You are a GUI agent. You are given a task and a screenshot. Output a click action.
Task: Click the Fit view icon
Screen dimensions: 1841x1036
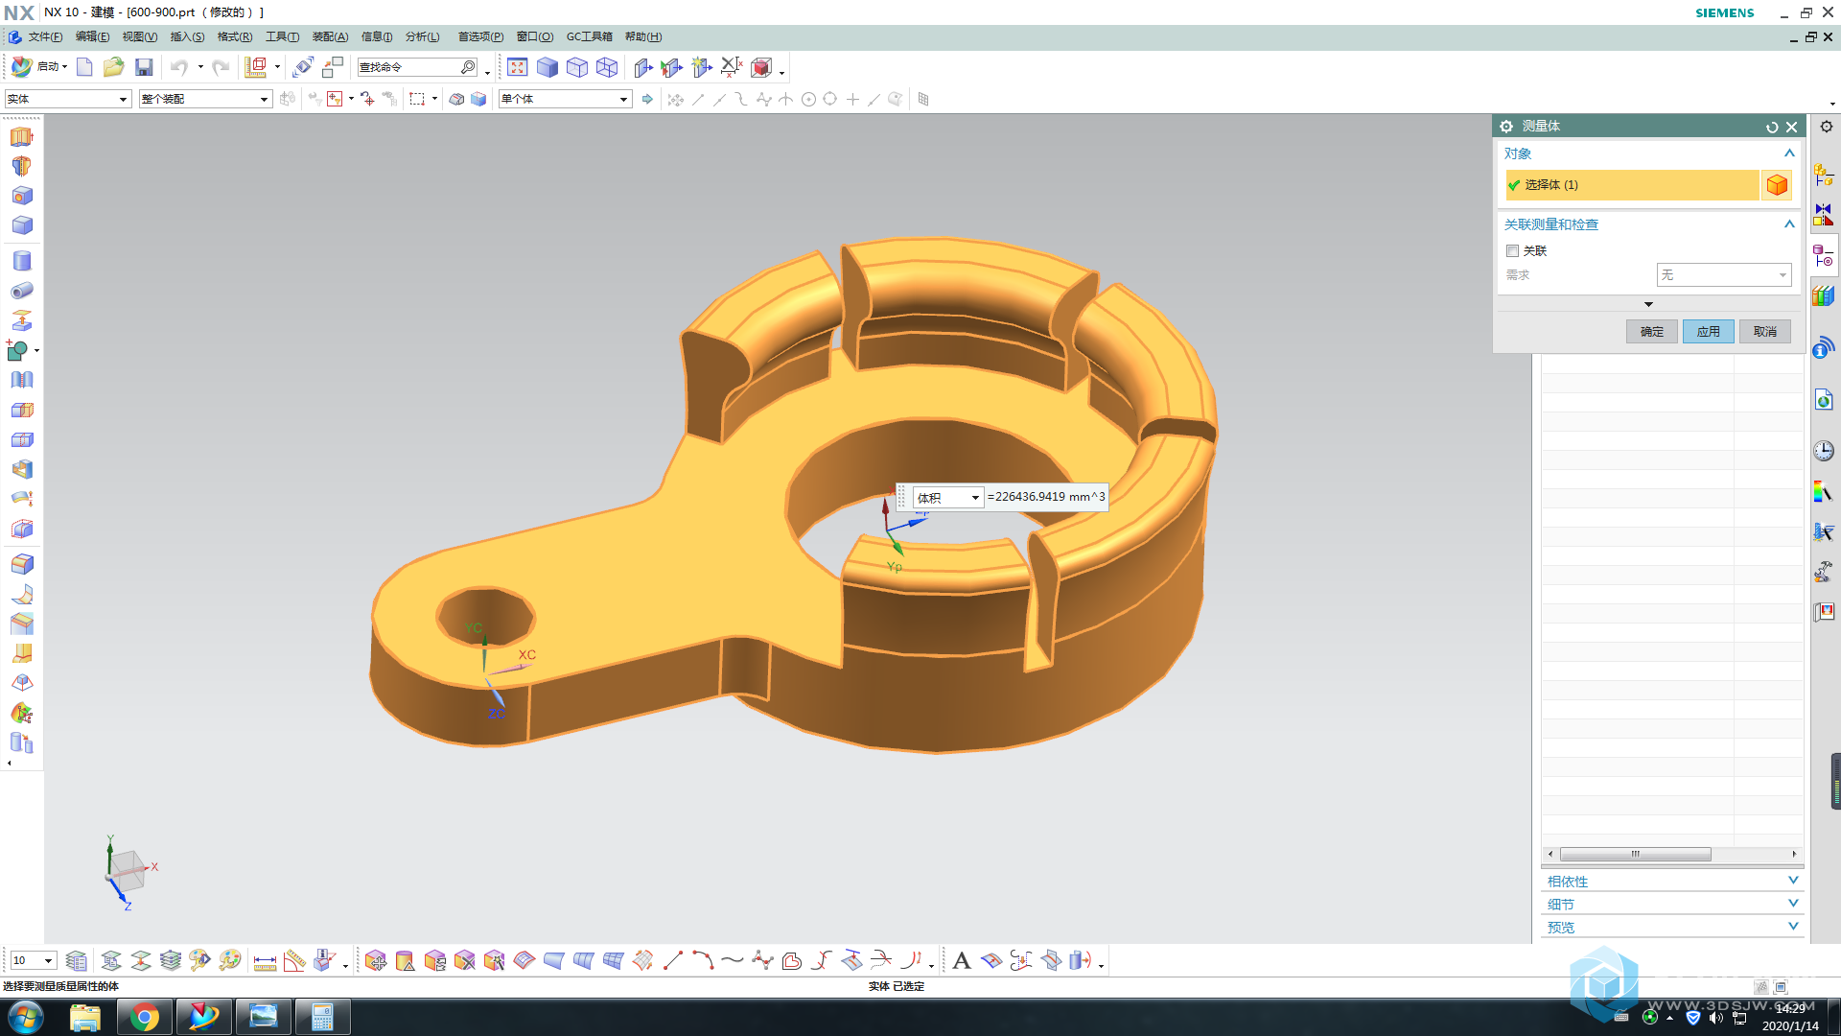[518, 67]
